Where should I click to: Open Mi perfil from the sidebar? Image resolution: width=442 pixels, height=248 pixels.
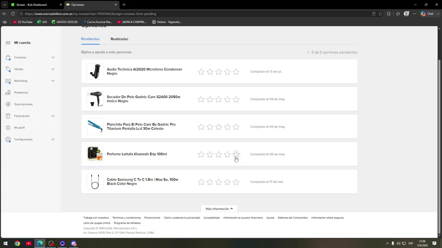pyautogui.click(x=19, y=128)
